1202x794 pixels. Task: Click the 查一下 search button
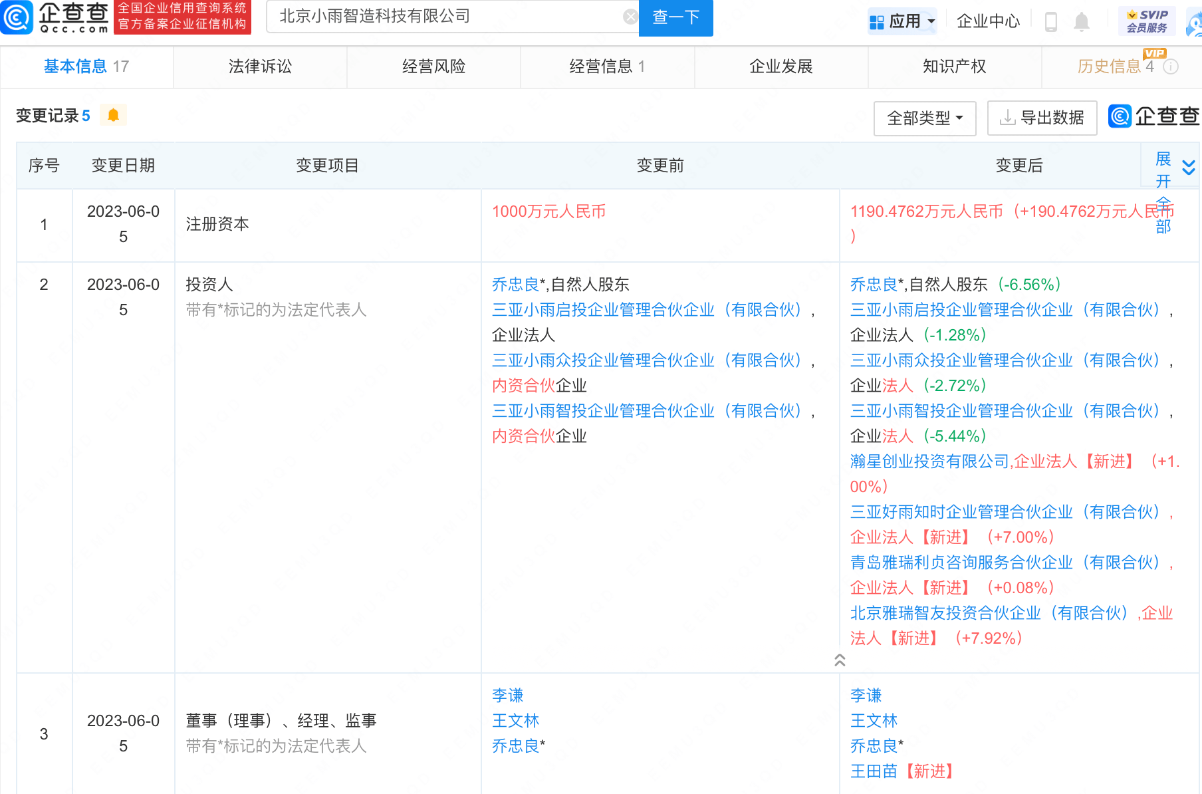(x=675, y=17)
